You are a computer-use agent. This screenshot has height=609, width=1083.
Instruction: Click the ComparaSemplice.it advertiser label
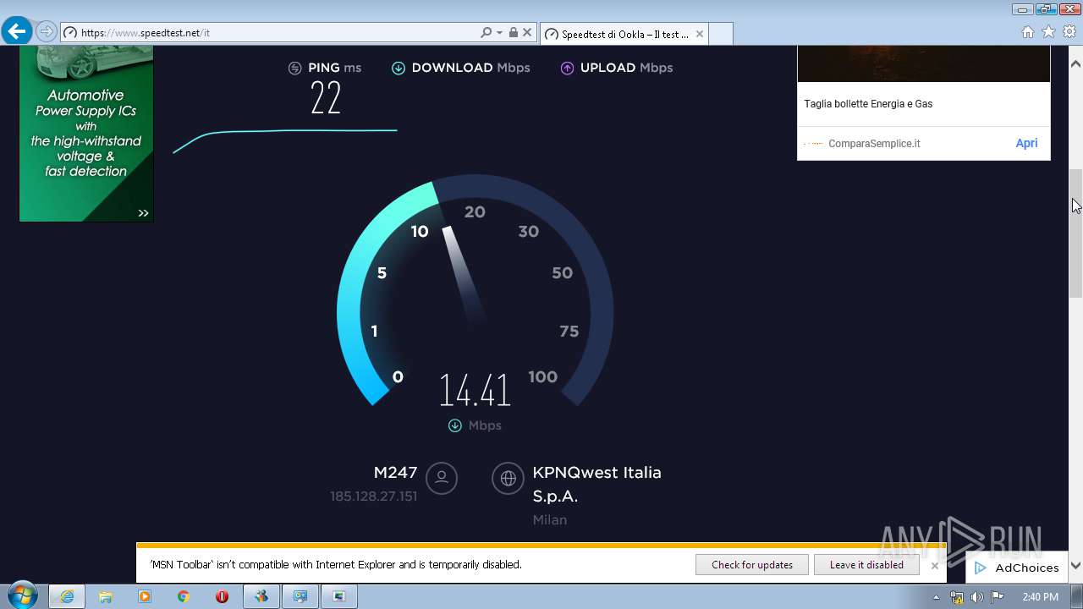[874, 144]
